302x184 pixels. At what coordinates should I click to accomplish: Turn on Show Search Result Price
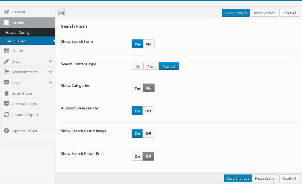click(x=137, y=157)
